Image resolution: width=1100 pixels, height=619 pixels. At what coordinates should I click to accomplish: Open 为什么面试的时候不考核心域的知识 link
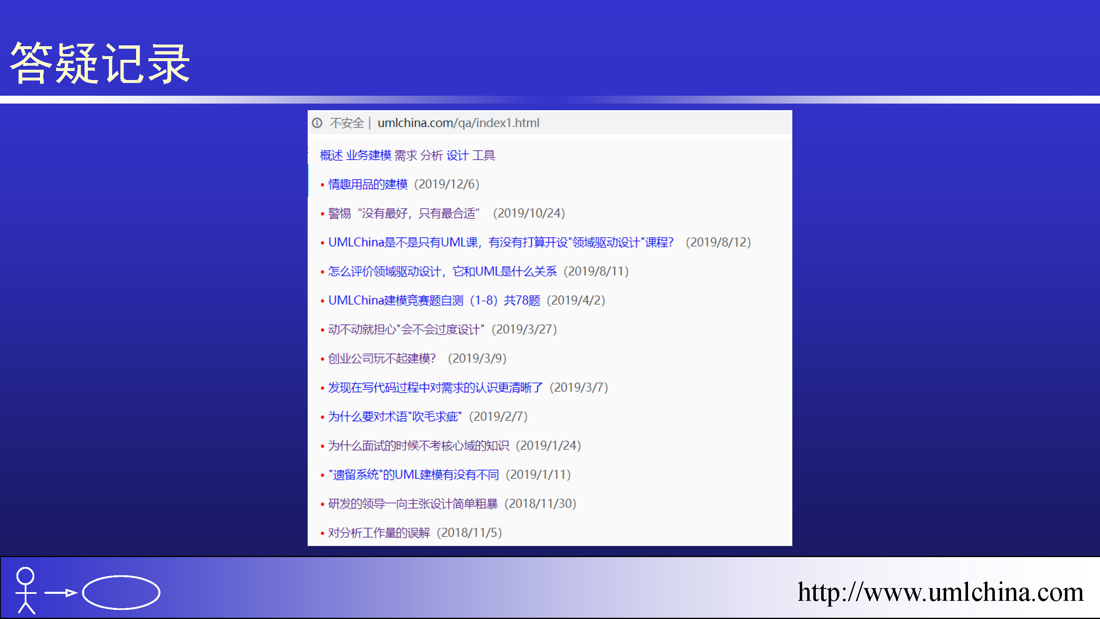coord(419,446)
